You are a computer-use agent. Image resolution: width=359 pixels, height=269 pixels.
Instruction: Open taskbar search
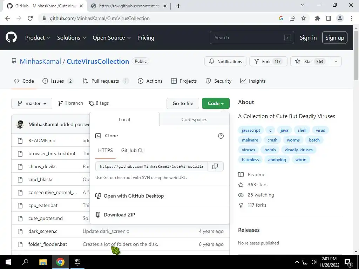(x=25, y=262)
